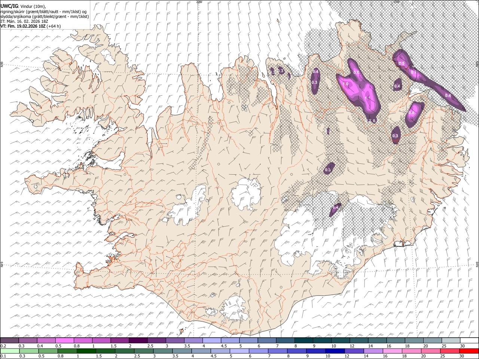Click the grey-blue 3.5 swatch in lower legend row
479x359 pixels.
tap(181, 351)
